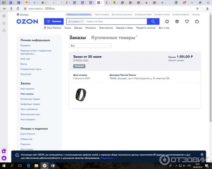This screenshot has height=169, width=212.
Task: Open a new browser tab with plus
Action: (162, 2)
